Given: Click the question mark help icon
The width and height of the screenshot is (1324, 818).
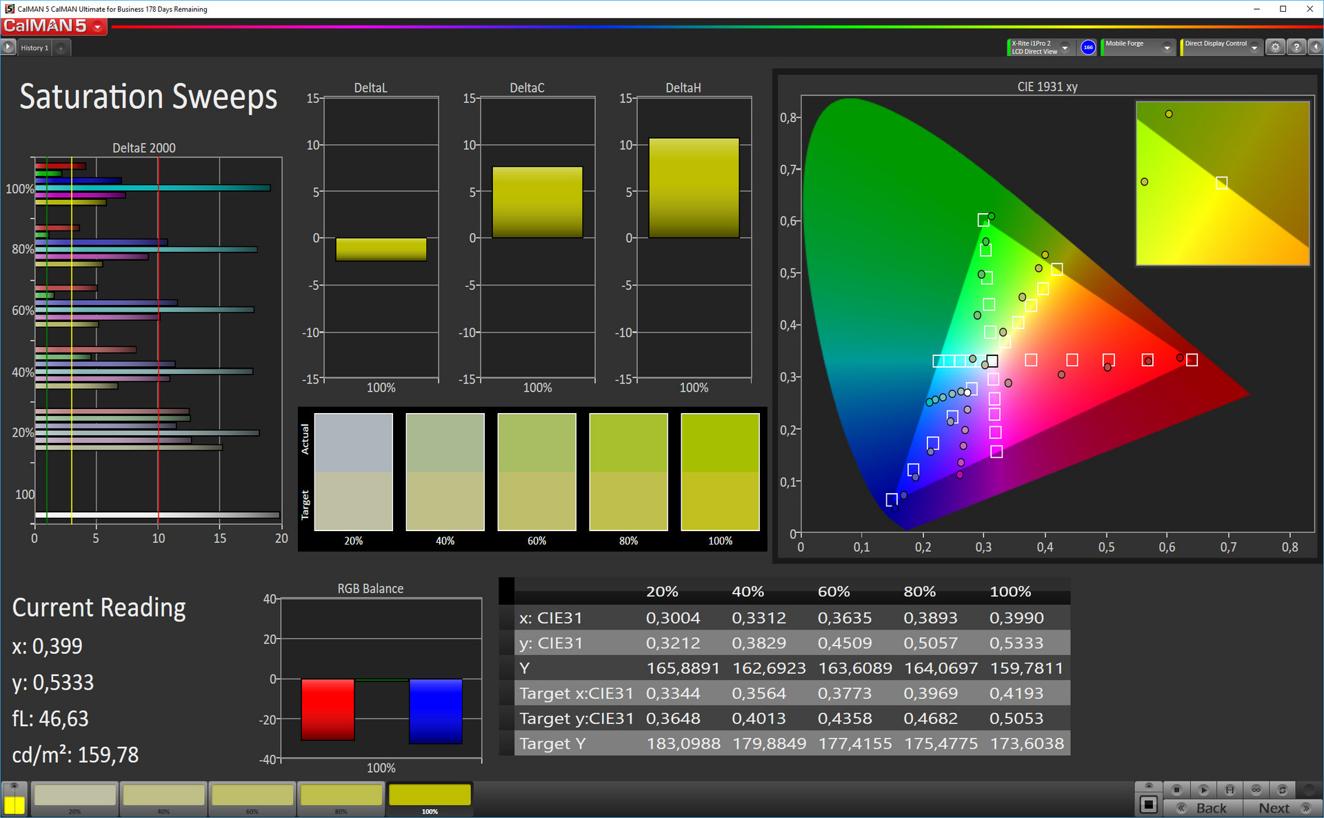Looking at the screenshot, I should click(1296, 47).
